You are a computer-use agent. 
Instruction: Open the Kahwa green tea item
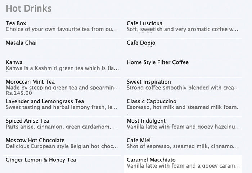coord(62,68)
